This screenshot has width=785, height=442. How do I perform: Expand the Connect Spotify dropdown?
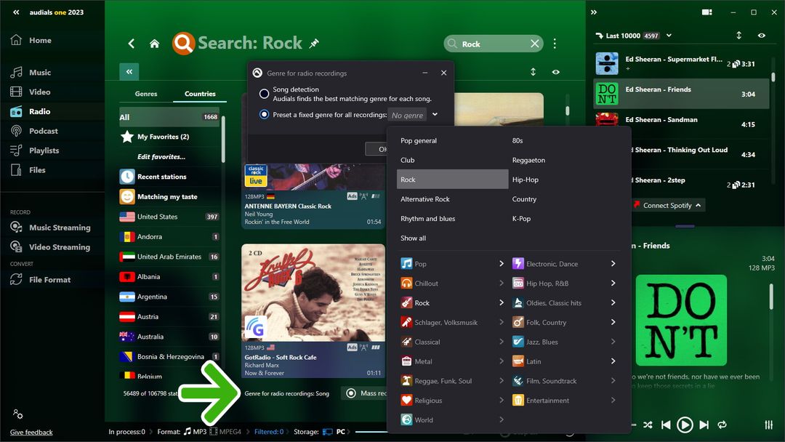pyautogui.click(x=698, y=206)
